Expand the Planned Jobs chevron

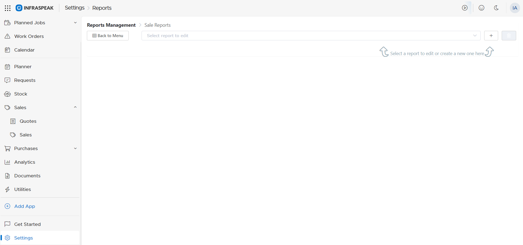click(75, 23)
